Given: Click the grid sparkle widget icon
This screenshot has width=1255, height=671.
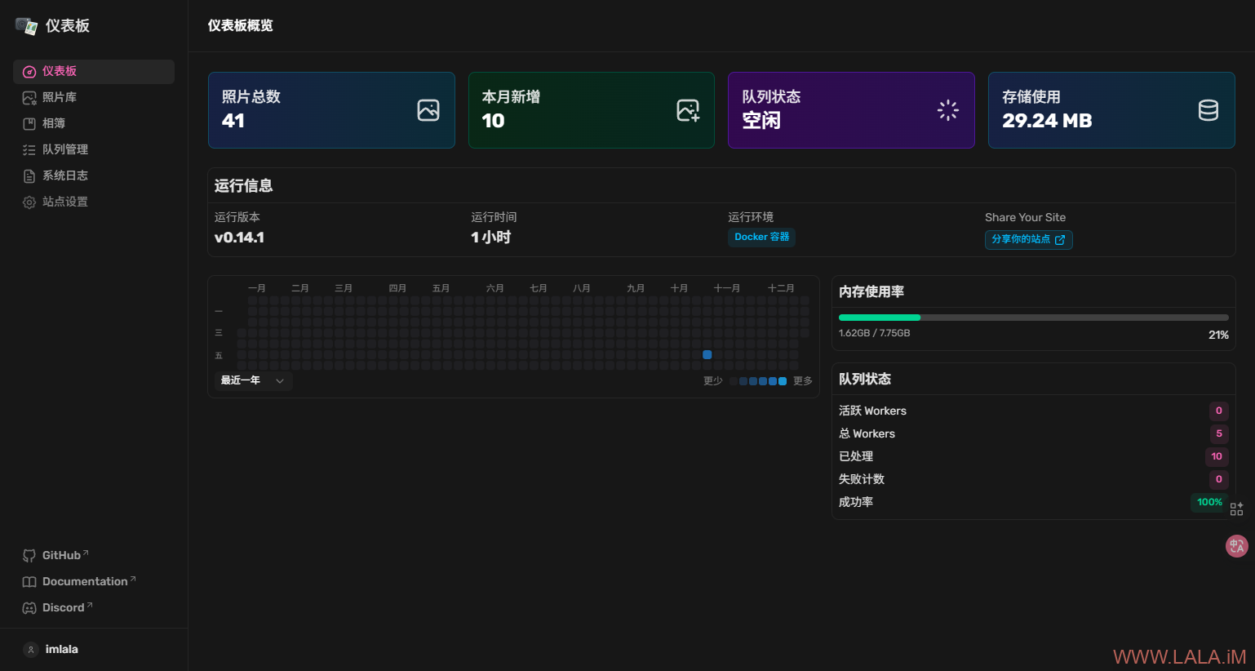Looking at the screenshot, I should pos(1236,509).
